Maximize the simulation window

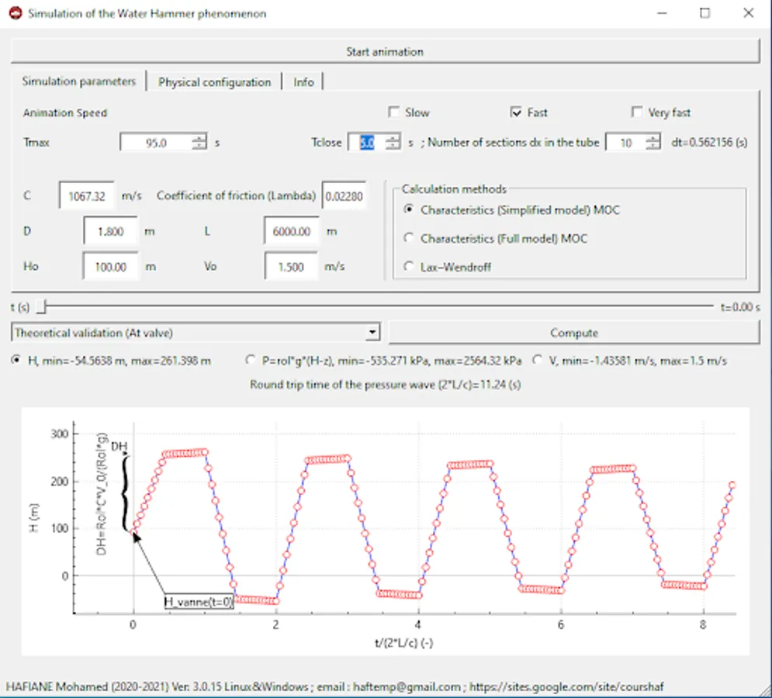coord(705,13)
